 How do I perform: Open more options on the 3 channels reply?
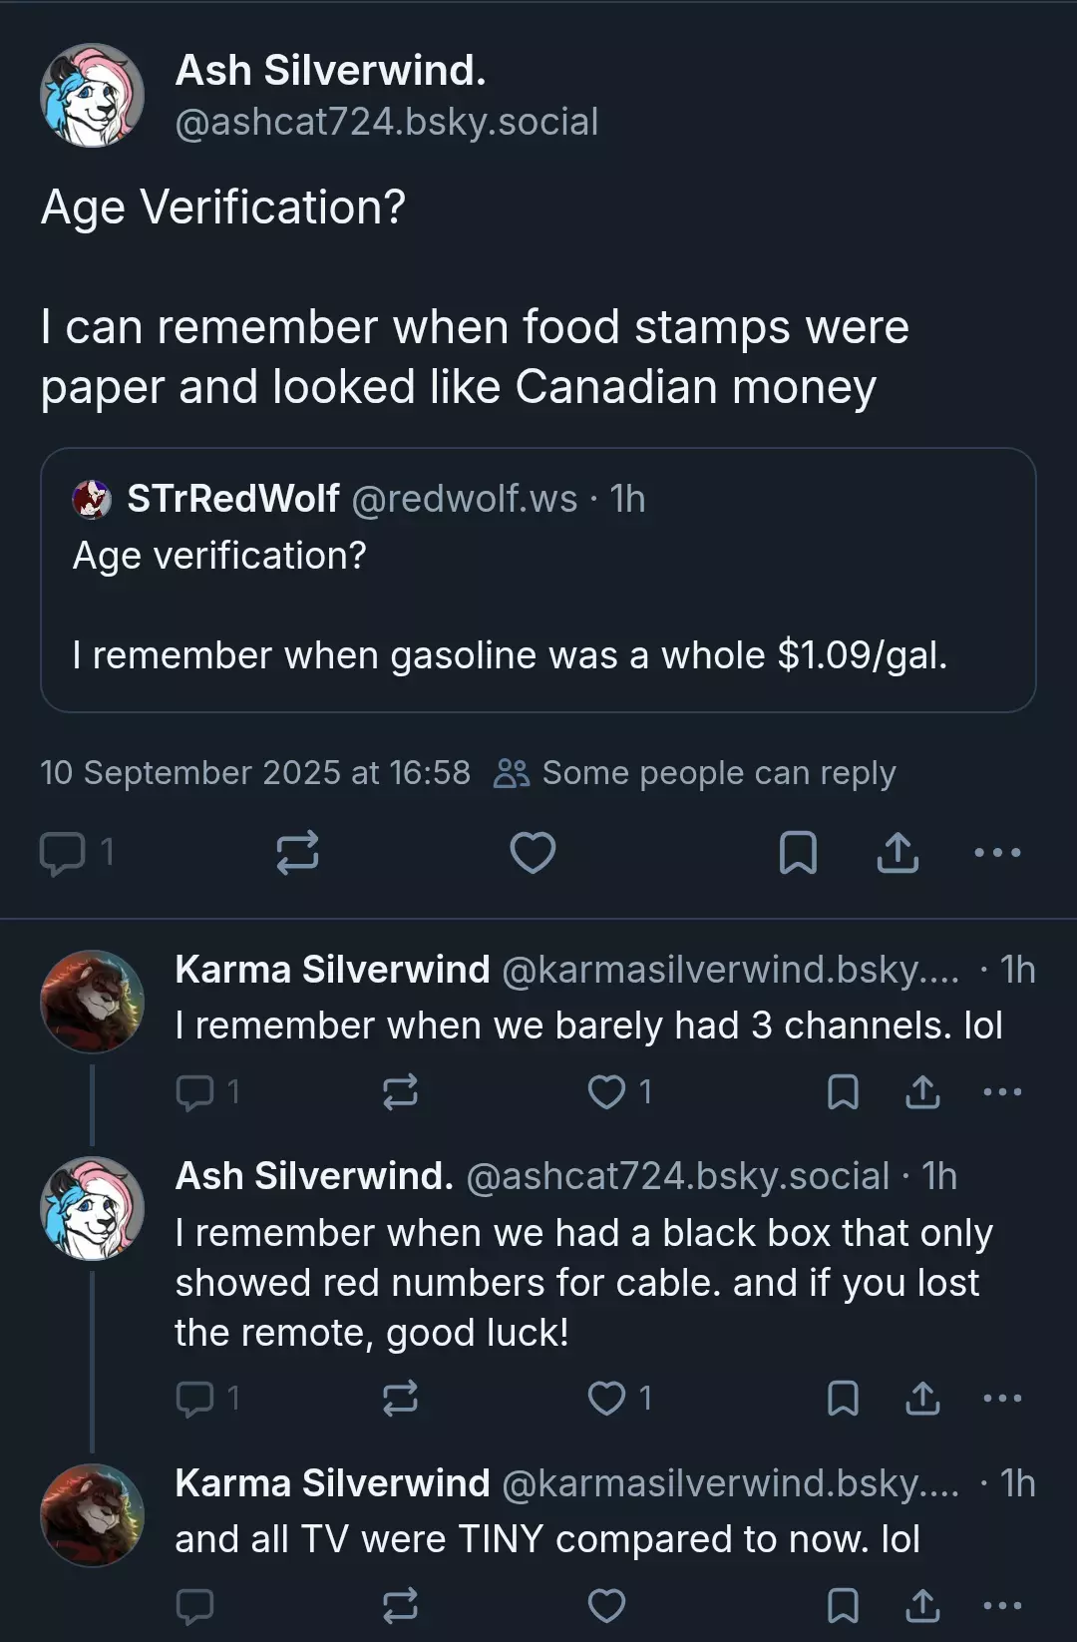point(1002,1092)
